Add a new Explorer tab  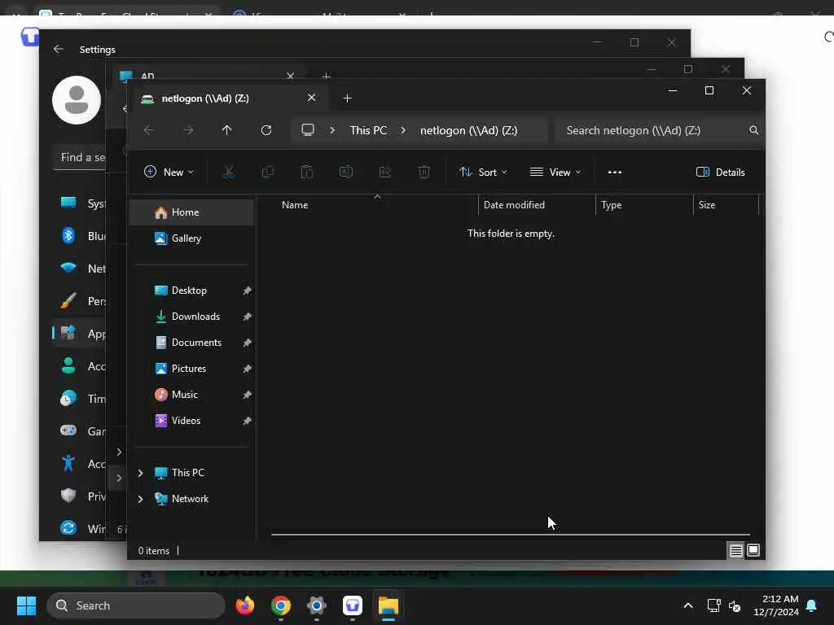click(347, 98)
